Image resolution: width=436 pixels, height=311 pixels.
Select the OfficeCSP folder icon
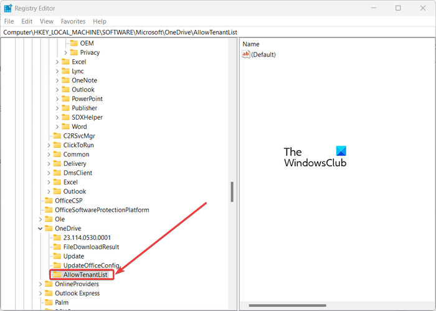pyautogui.click(x=49, y=200)
